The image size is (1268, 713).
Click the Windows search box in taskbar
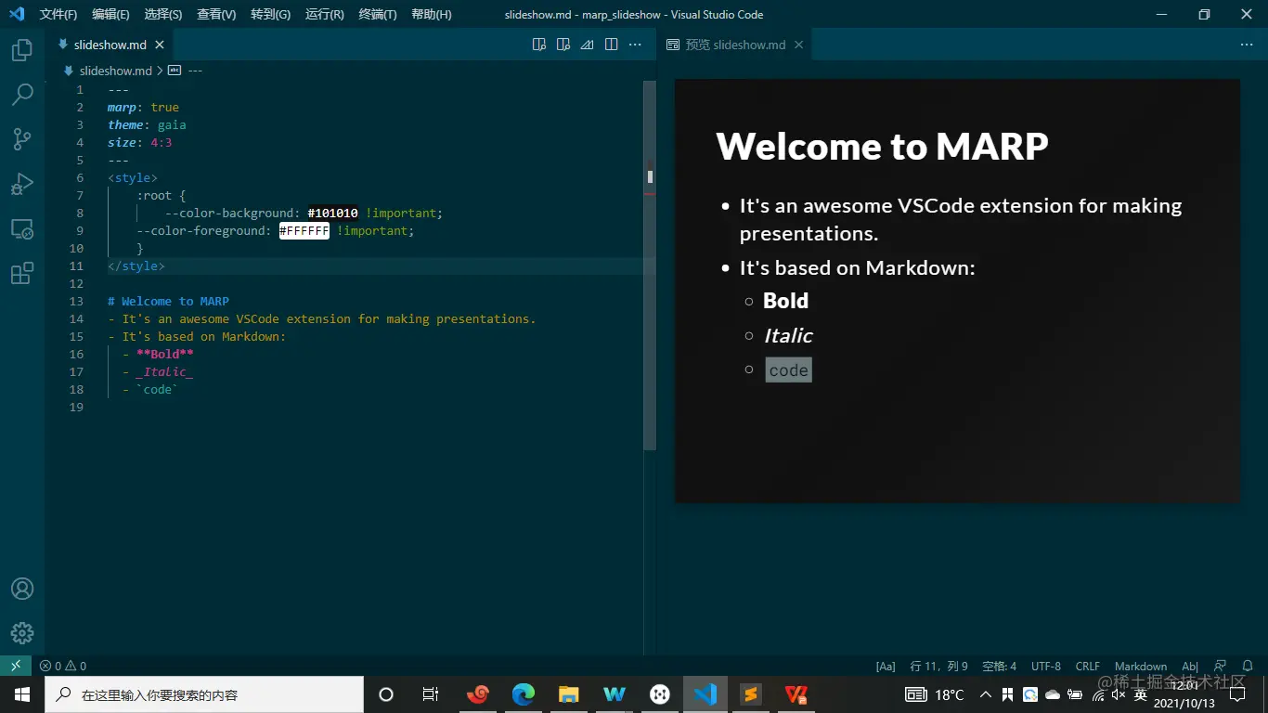point(204,694)
